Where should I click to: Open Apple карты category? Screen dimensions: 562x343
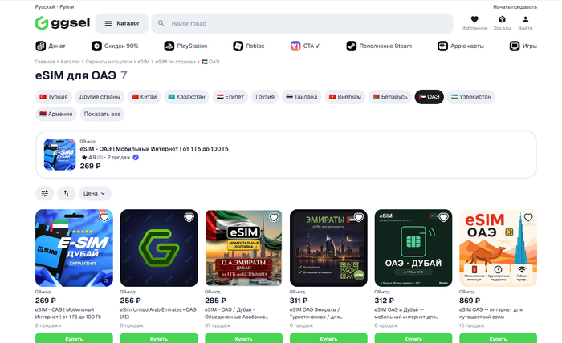pyautogui.click(x=461, y=46)
